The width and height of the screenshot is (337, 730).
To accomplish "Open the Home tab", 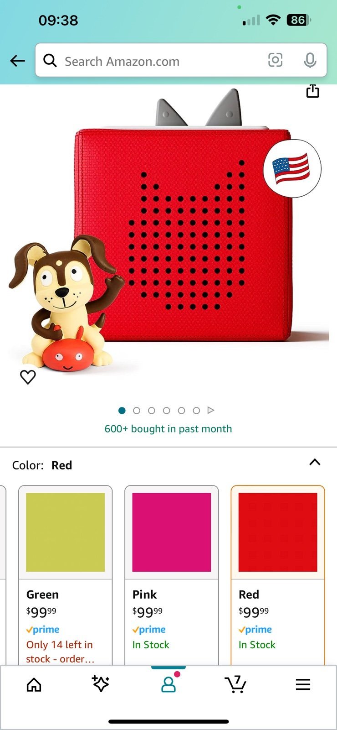I will click(x=34, y=684).
